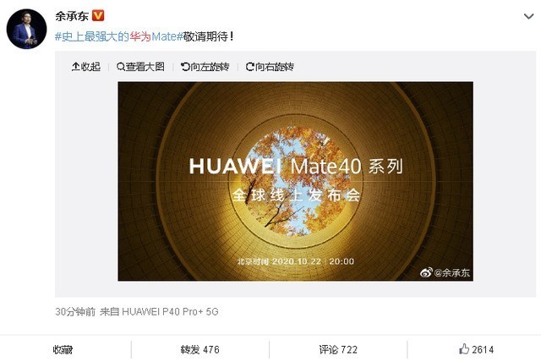541x362 pixels.
Task: Rotate the image left with 向左旋转
Action: 205,67
